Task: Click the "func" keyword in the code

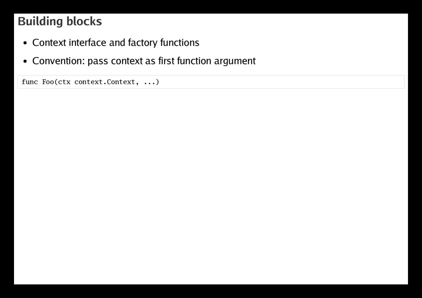Action: tap(30, 82)
